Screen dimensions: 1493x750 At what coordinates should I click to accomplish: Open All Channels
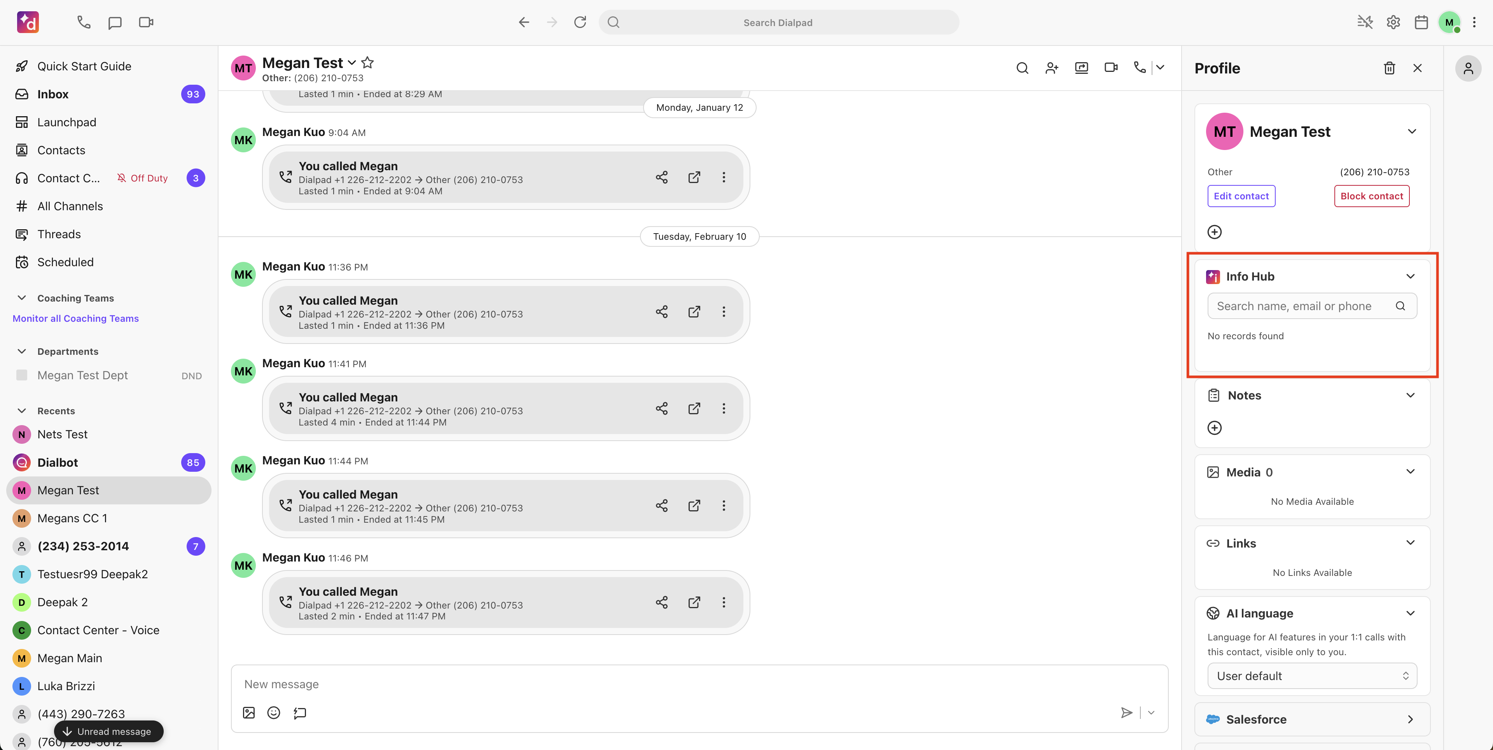[109, 206]
